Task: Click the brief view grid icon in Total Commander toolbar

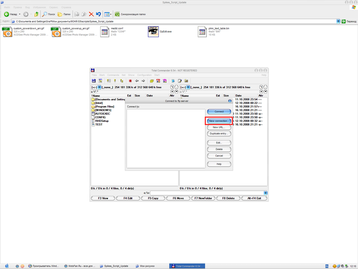Action: coord(109,81)
